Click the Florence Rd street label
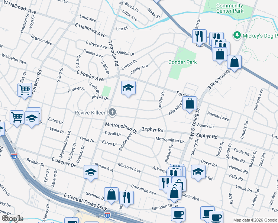This screenshot has width=278, height=223. click(x=37, y=82)
